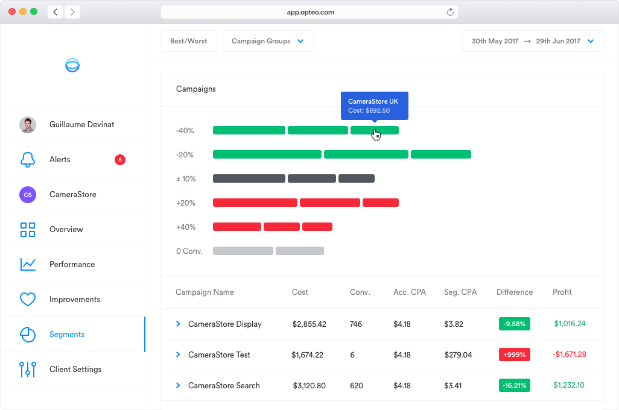Click CameraStore Search campaign name
The width and height of the screenshot is (619, 410).
pos(224,385)
